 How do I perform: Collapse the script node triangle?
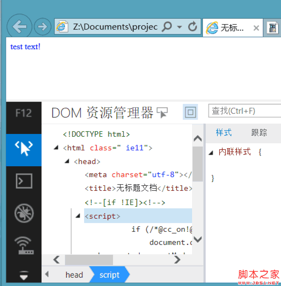coord(78,216)
